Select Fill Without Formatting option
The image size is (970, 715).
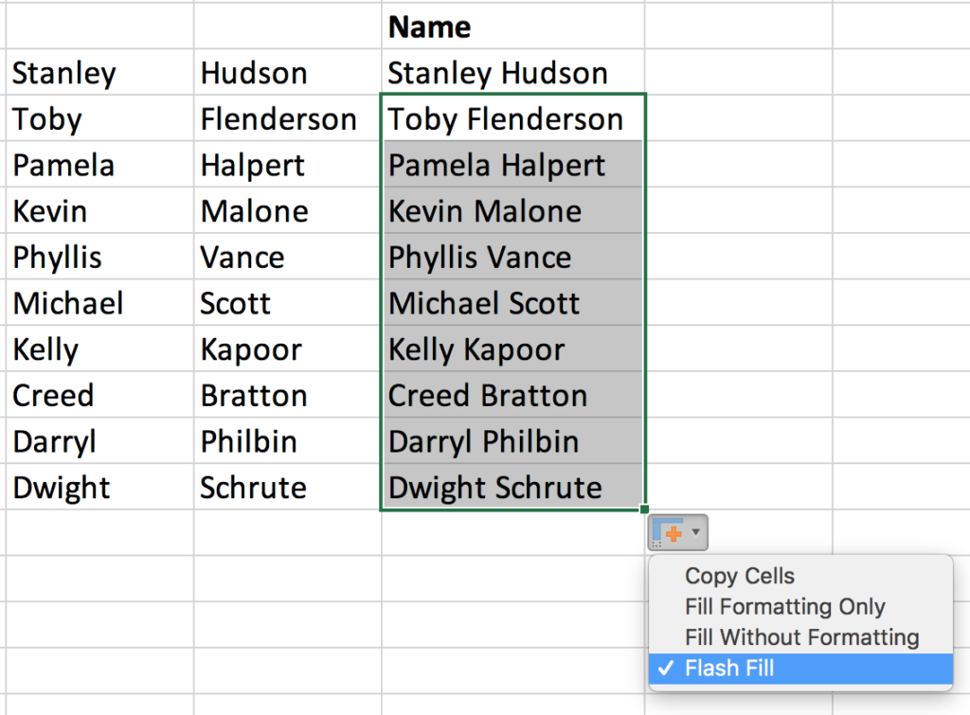[800, 637]
